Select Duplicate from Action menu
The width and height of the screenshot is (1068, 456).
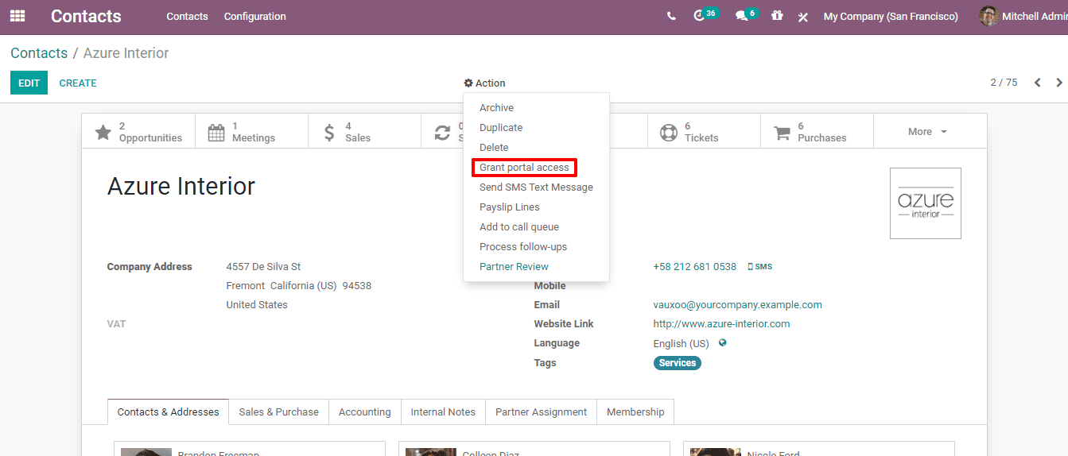click(536, 128)
